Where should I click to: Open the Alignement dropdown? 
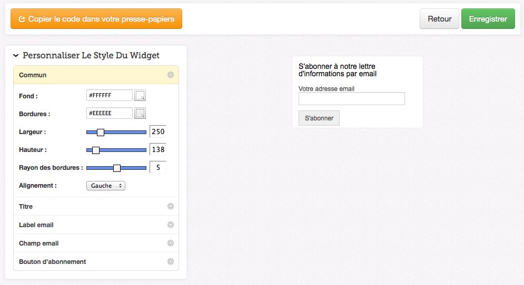tap(106, 186)
